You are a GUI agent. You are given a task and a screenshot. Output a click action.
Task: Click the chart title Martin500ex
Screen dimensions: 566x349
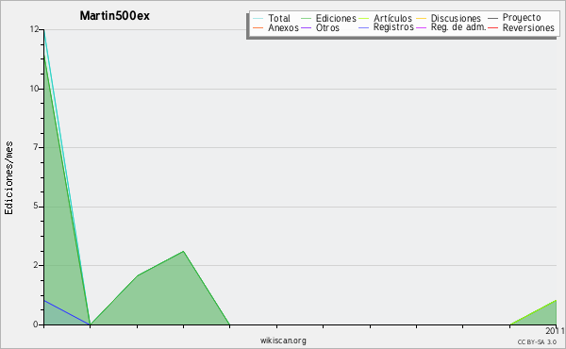coord(115,16)
